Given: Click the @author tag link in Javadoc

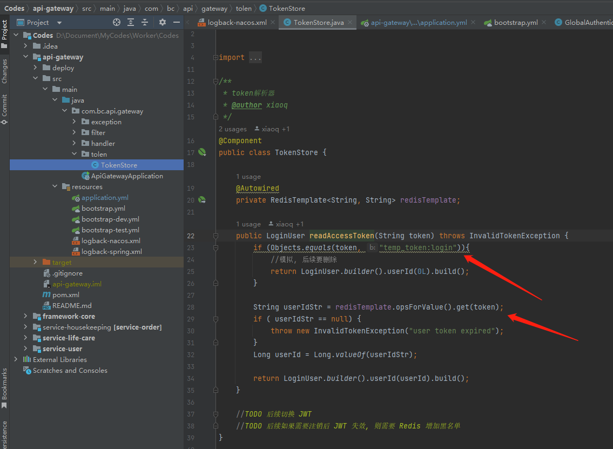Looking at the screenshot, I should [247, 105].
